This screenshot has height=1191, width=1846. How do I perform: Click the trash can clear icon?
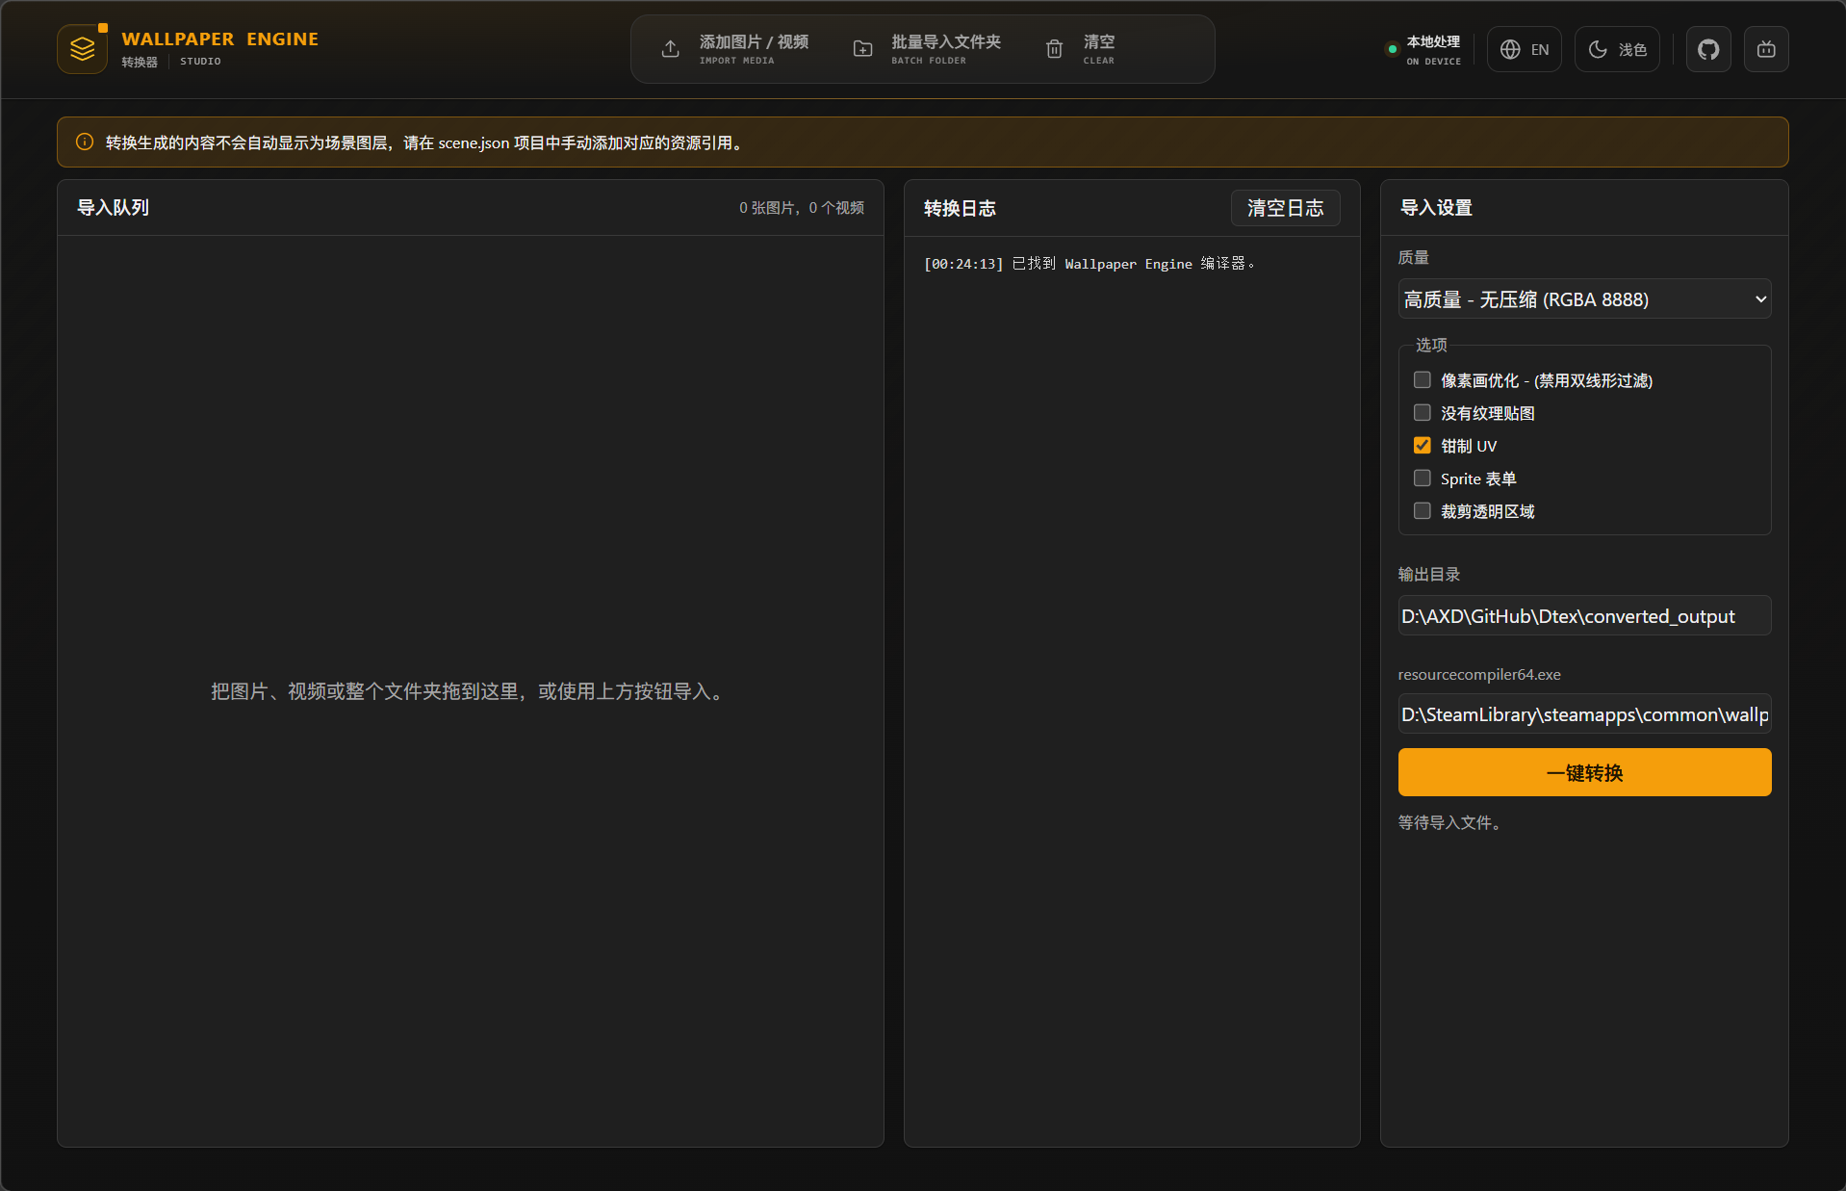[1055, 49]
